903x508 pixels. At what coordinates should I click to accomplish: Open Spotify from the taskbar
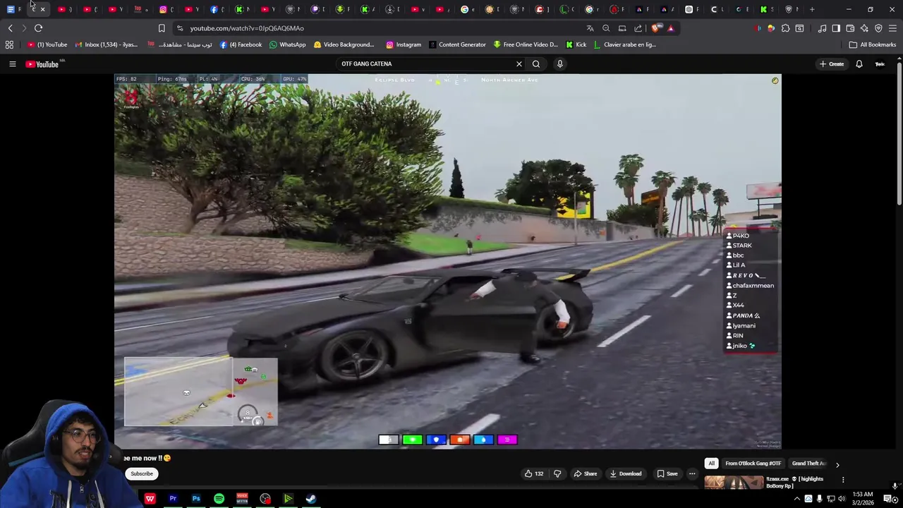tap(219, 499)
